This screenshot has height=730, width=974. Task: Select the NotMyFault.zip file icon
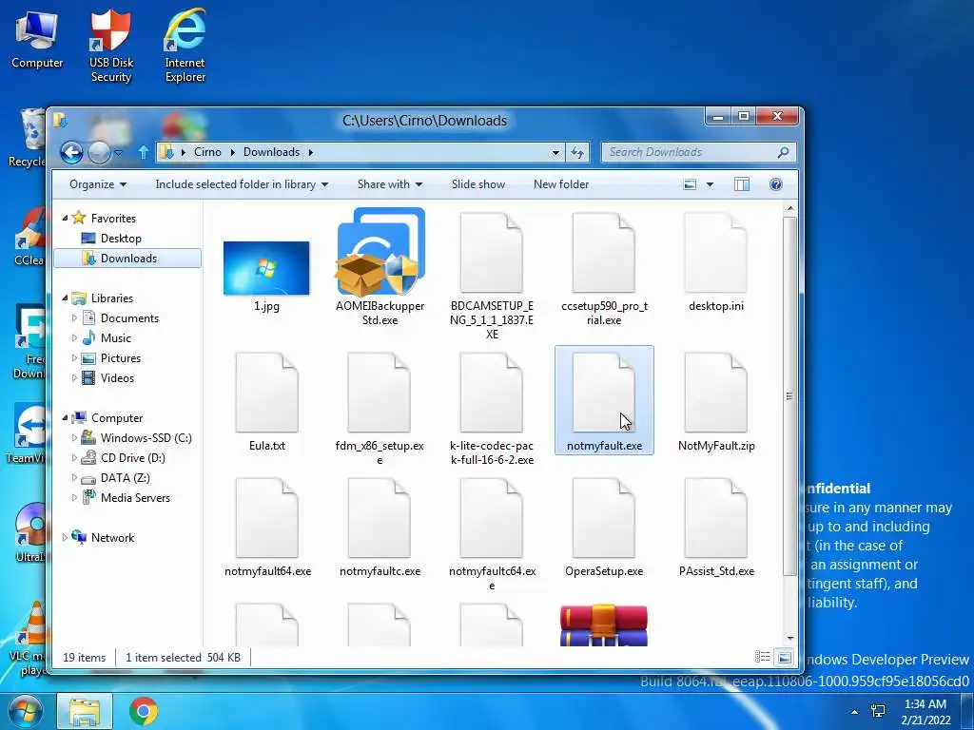(x=715, y=393)
